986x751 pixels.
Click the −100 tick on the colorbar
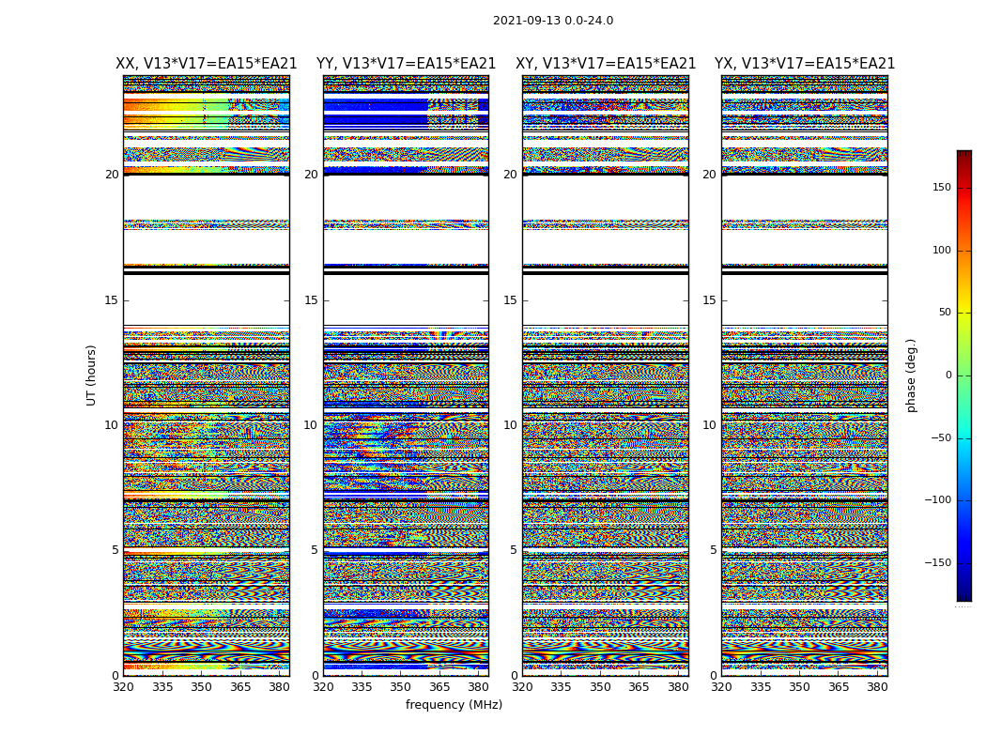coord(937,500)
